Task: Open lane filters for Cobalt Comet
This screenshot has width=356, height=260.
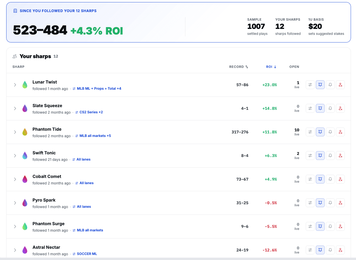Action: 310,179
